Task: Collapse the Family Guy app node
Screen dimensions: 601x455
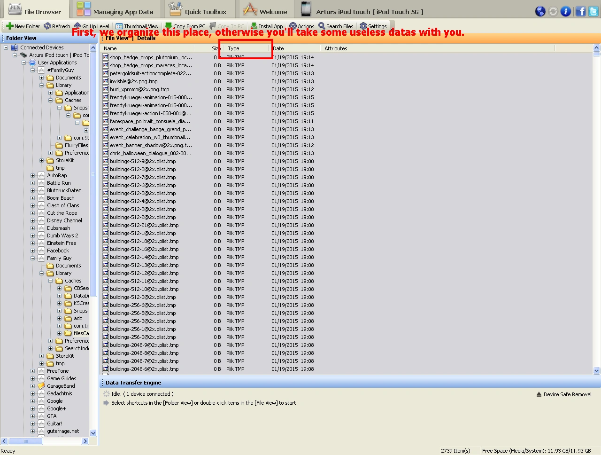Action: tap(33, 258)
